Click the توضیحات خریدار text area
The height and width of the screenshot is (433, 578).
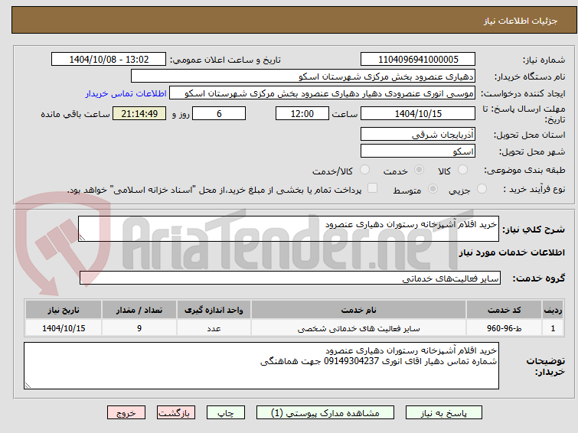click(261, 366)
